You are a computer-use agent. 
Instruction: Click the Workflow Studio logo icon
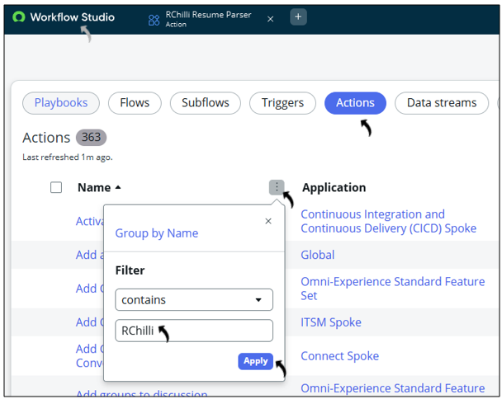click(x=18, y=17)
